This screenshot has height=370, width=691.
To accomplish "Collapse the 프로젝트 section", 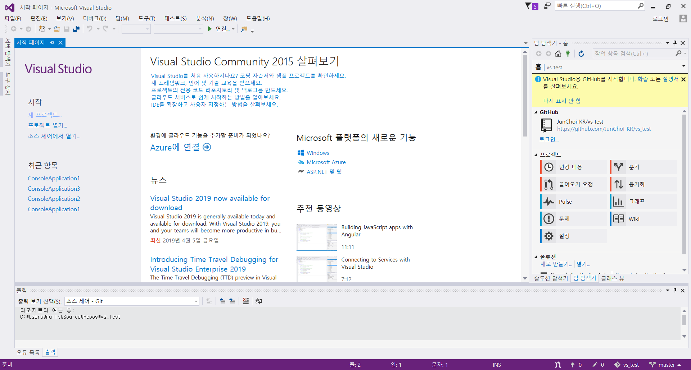I will [536, 155].
